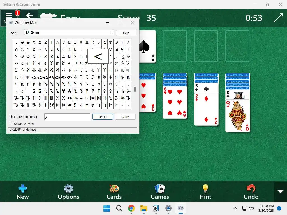The height and width of the screenshot is (215, 287).
Task: Click the Score 35 display
Action: (x=137, y=18)
